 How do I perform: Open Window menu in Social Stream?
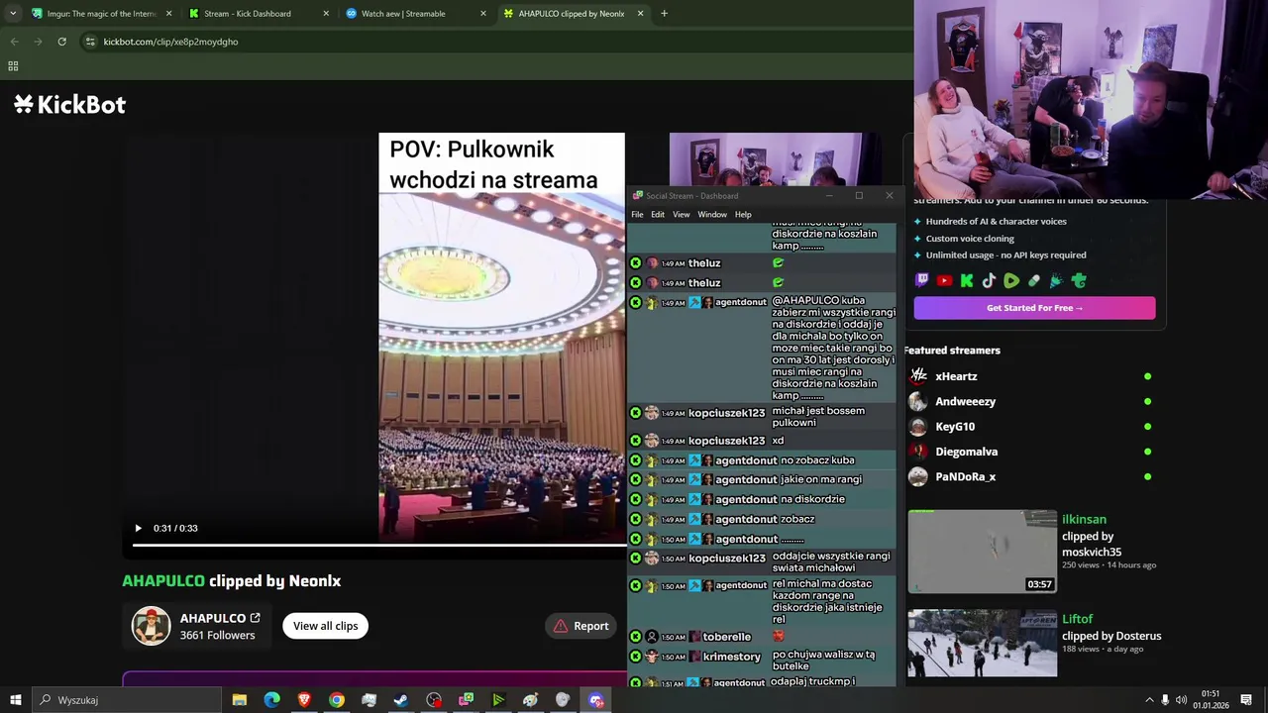tap(712, 215)
